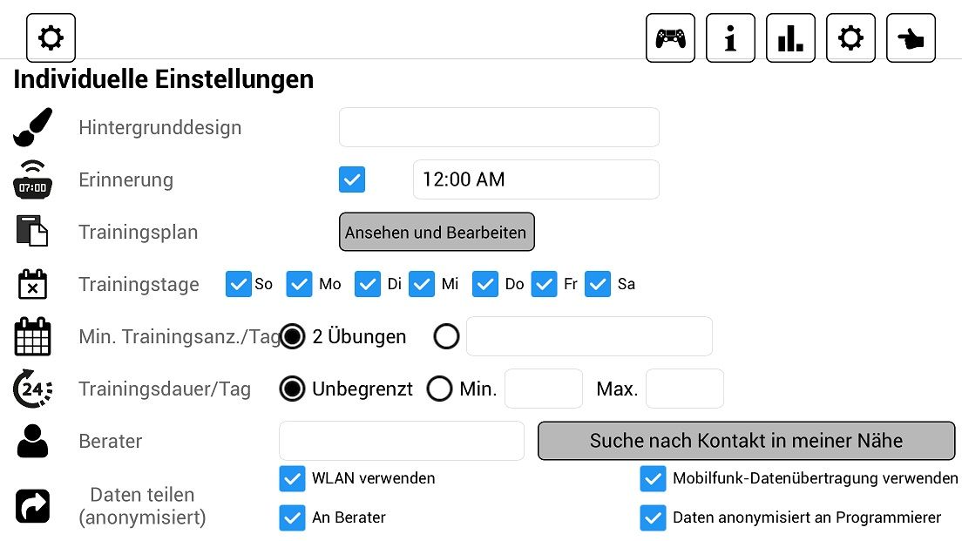This screenshot has width=962, height=541.
Task: Click the paintbrush Hintergrunddesign icon
Action: [x=32, y=127]
